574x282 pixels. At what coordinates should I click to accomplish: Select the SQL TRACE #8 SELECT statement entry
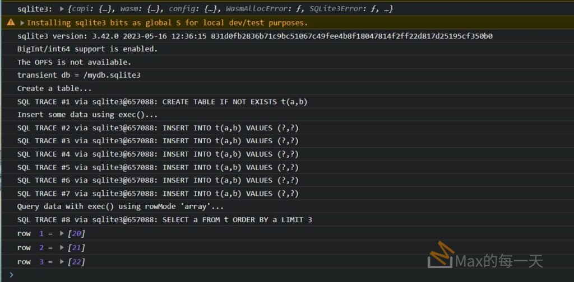coord(164,220)
